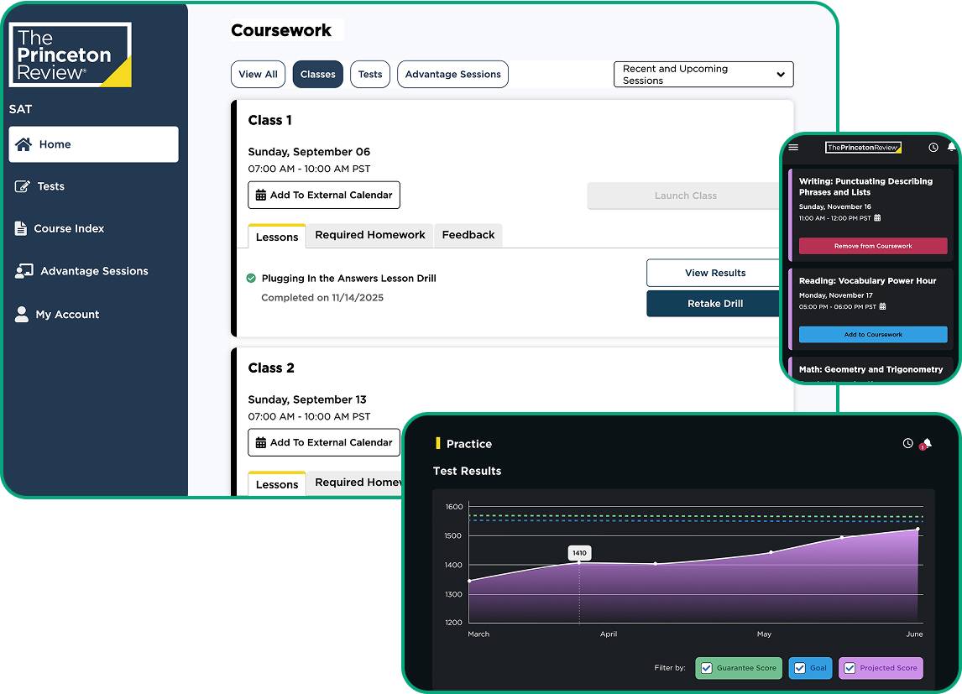Click the clock icon in Practice panel
The height and width of the screenshot is (694, 962).
(907, 443)
